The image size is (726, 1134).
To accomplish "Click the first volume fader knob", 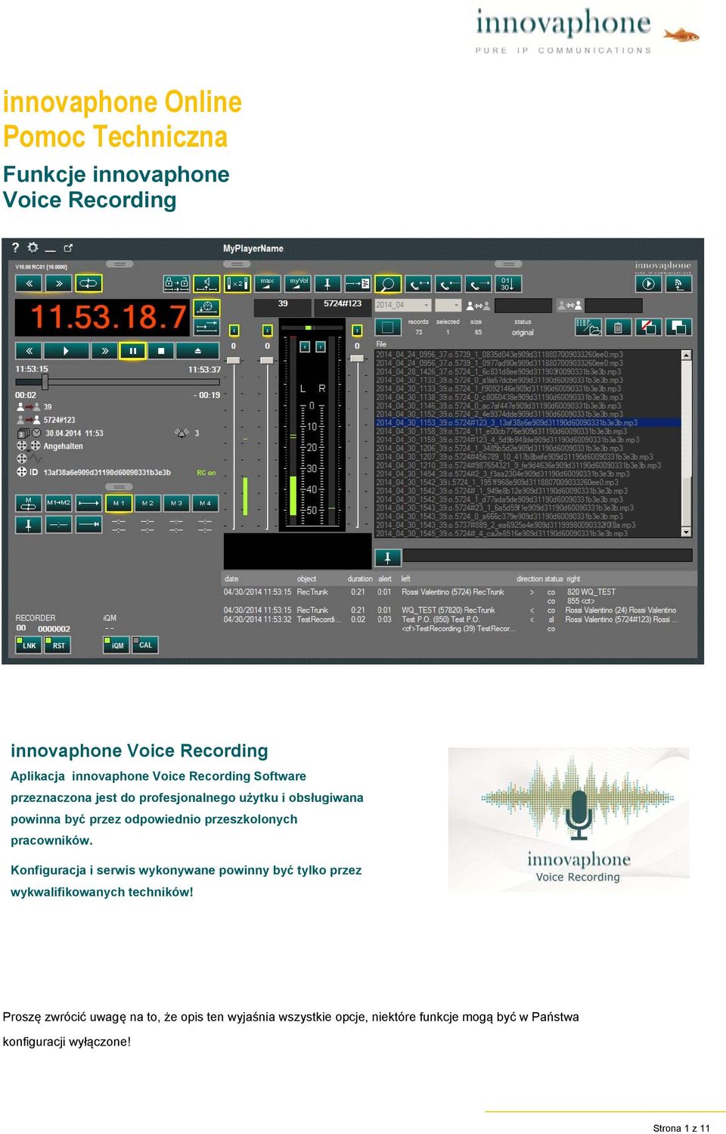I will (234, 360).
